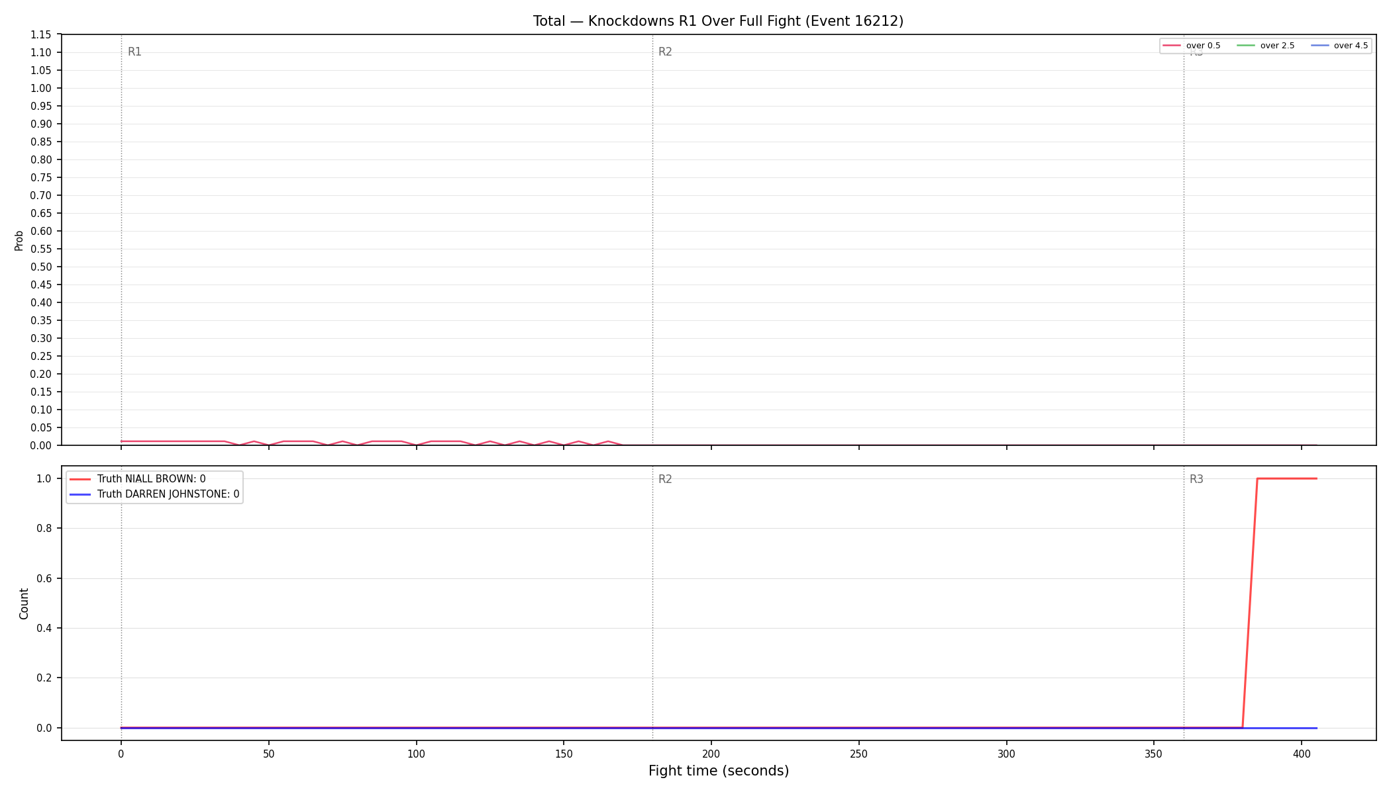Click the red line swatch for over 0.5
Screen dimensions: 1391x794
tap(1172, 46)
